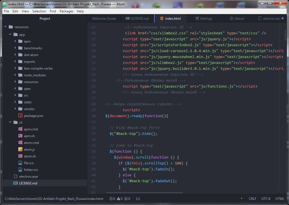Click the less-compile-cache folder icon
The height and width of the screenshot is (205, 289).
click(x=20, y=68)
